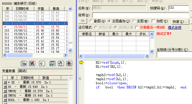Select the 序列计算 run mode radio
Viewport: 192px width, 104px height.
(x=96, y=27)
